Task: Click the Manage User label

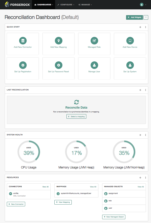Action: (94, 71)
